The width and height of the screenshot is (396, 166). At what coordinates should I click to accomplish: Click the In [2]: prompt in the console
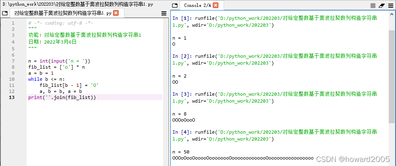point(182,56)
